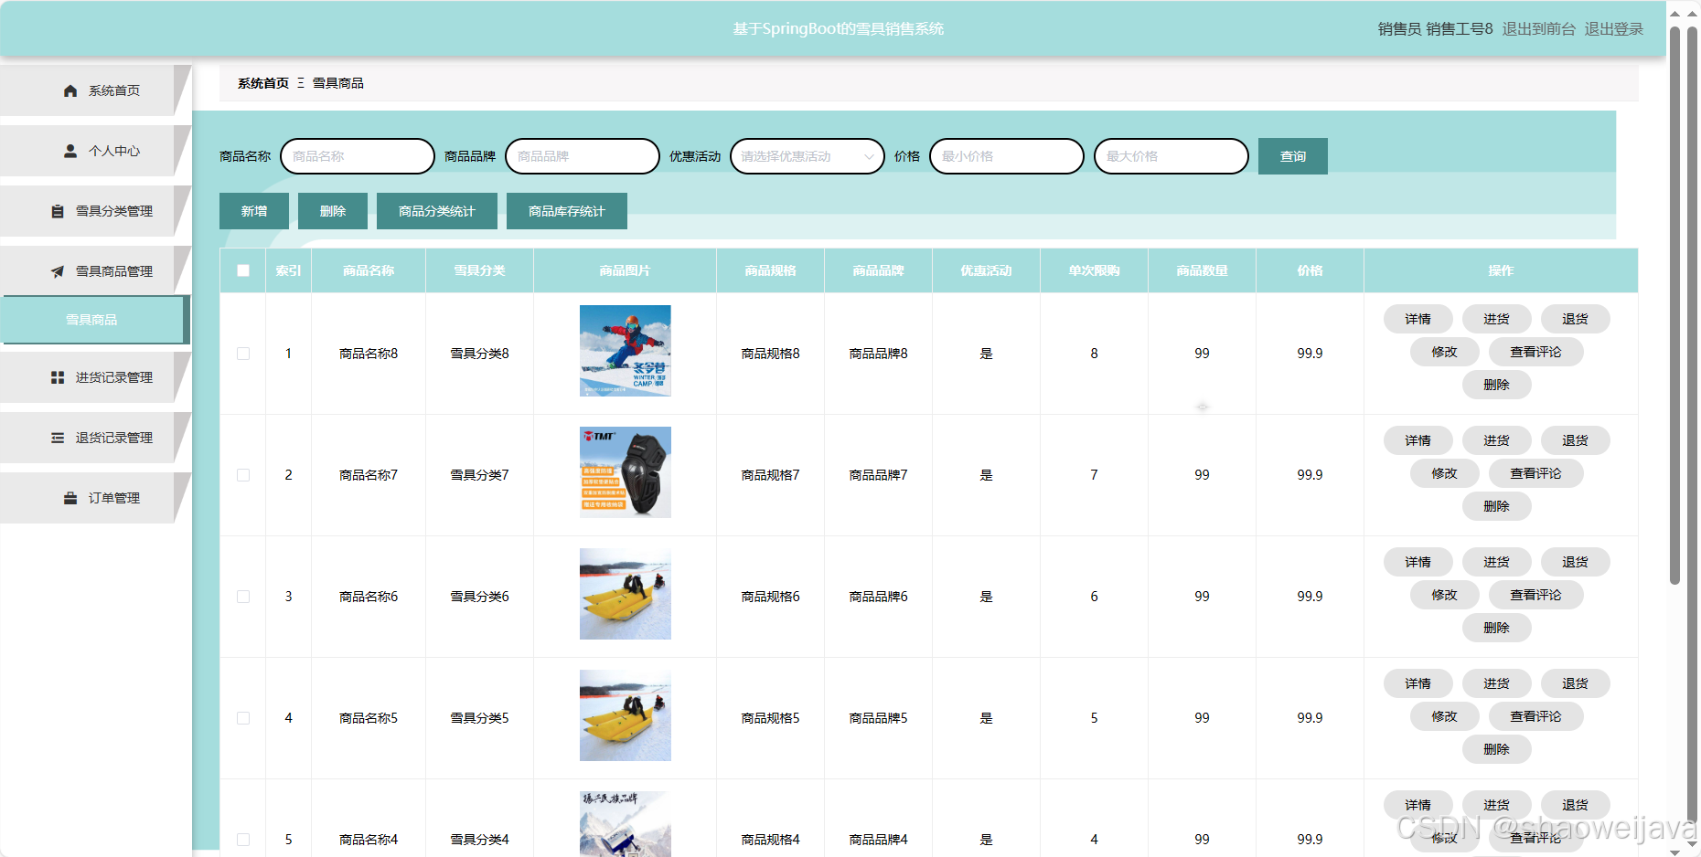Viewport: 1701px width, 857px height.
Task: Check the row checkbox for 商品名称8
Action: pyautogui.click(x=243, y=354)
